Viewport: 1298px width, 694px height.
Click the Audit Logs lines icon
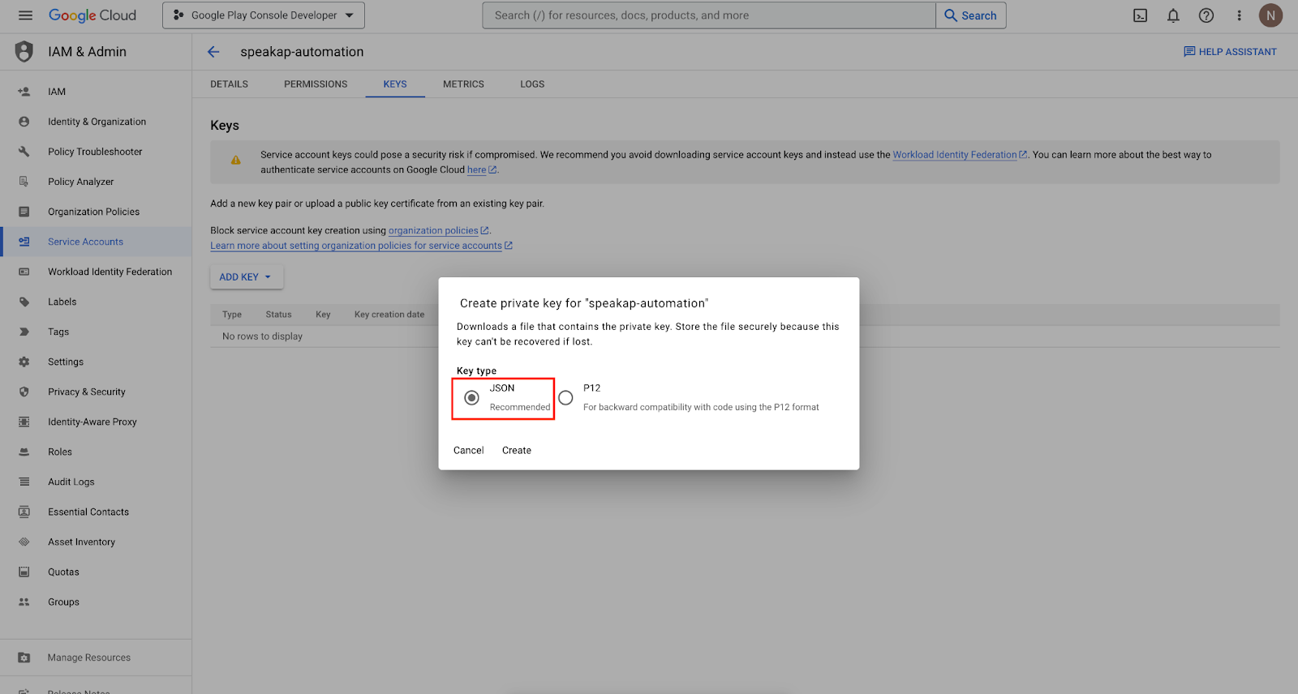[24, 482]
